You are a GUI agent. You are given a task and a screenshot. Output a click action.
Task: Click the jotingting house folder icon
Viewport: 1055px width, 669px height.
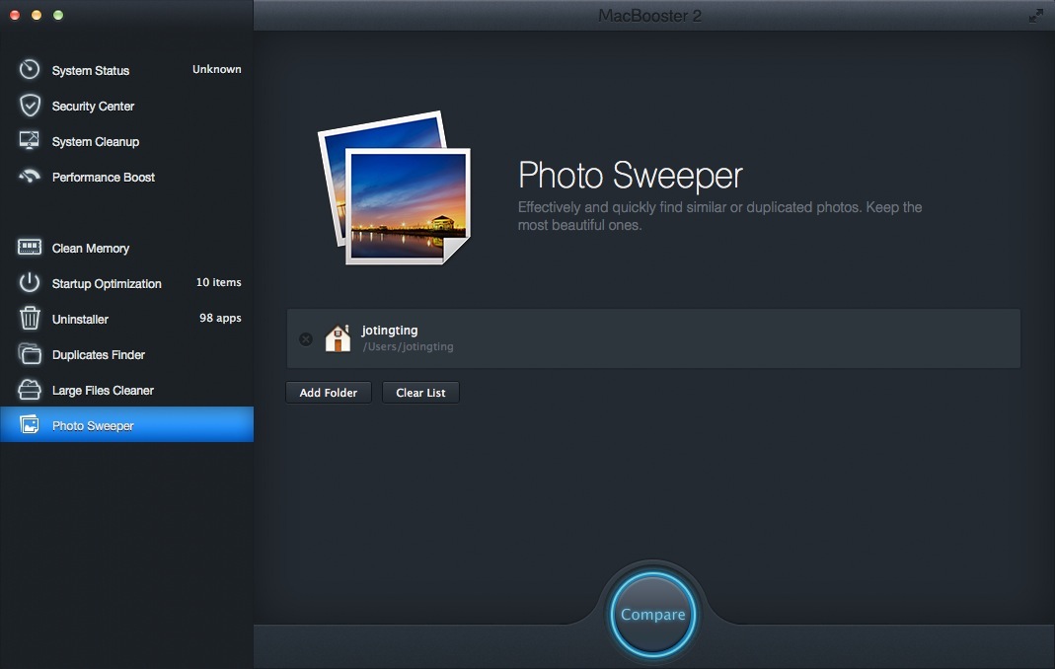[x=338, y=338]
